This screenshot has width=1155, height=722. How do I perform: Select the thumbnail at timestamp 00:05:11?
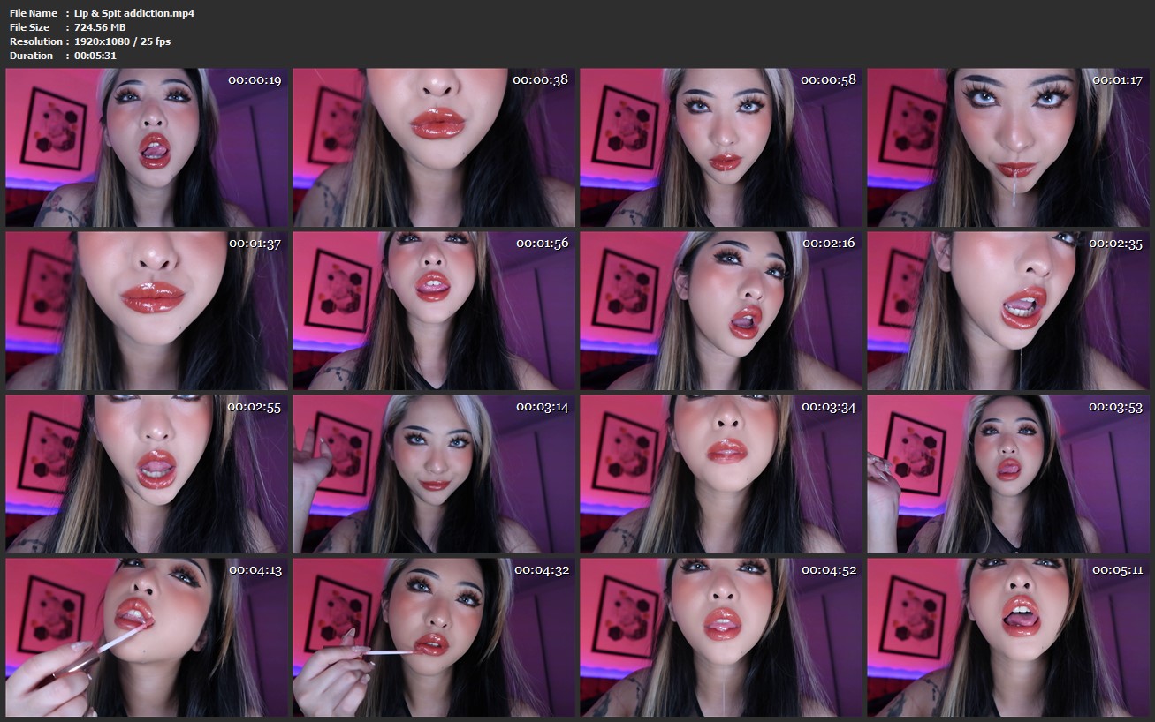(x=1008, y=637)
